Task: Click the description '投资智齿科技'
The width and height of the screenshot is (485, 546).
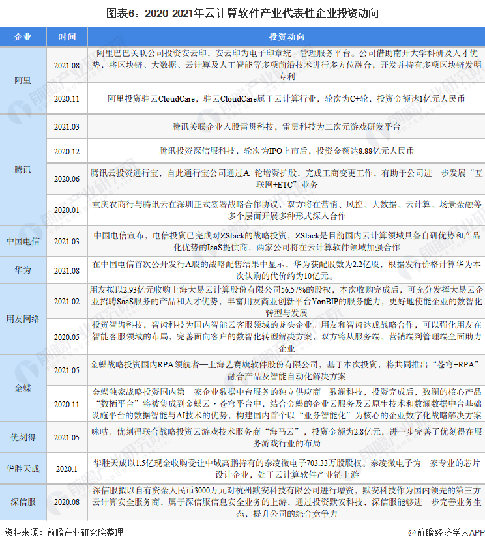Action: point(287,337)
